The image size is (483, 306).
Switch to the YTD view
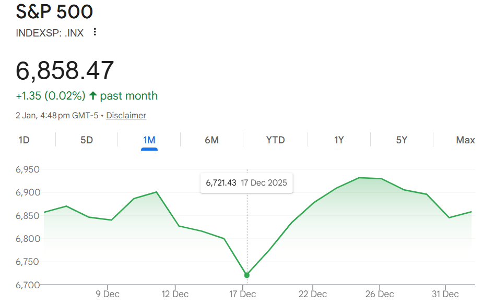(x=275, y=140)
